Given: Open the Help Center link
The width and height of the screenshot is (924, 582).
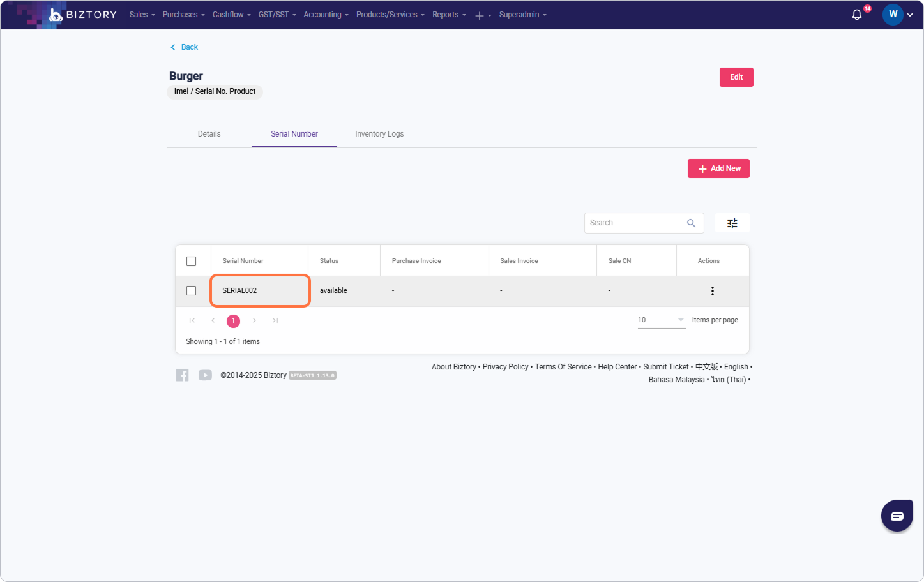Looking at the screenshot, I should (617, 367).
